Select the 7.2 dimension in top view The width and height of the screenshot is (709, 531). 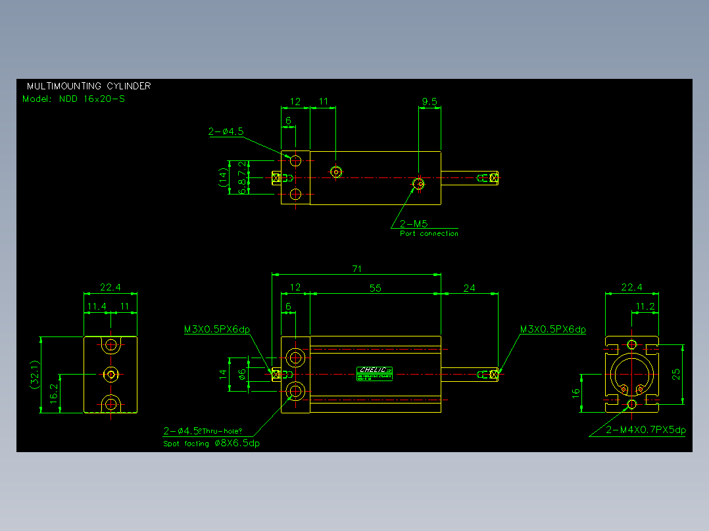[x=243, y=168]
